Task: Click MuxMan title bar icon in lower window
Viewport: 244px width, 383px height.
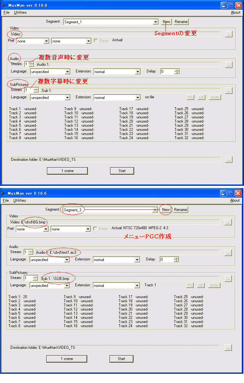Action: (x=3, y=193)
